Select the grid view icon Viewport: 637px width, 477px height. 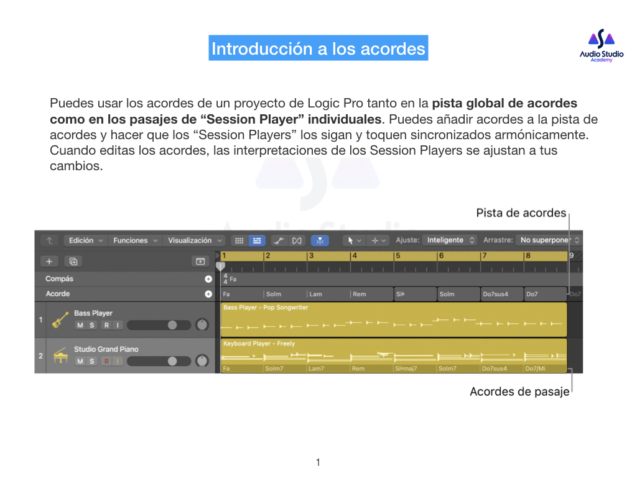click(x=239, y=240)
